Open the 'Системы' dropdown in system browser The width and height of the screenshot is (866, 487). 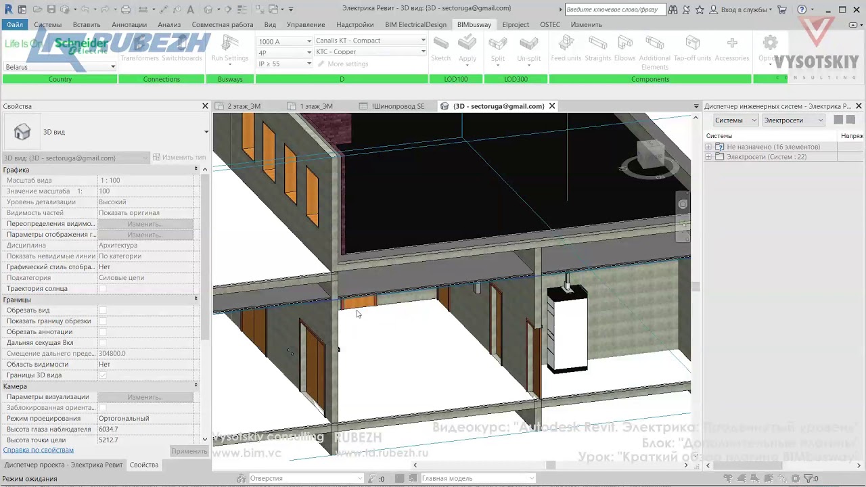tap(735, 120)
